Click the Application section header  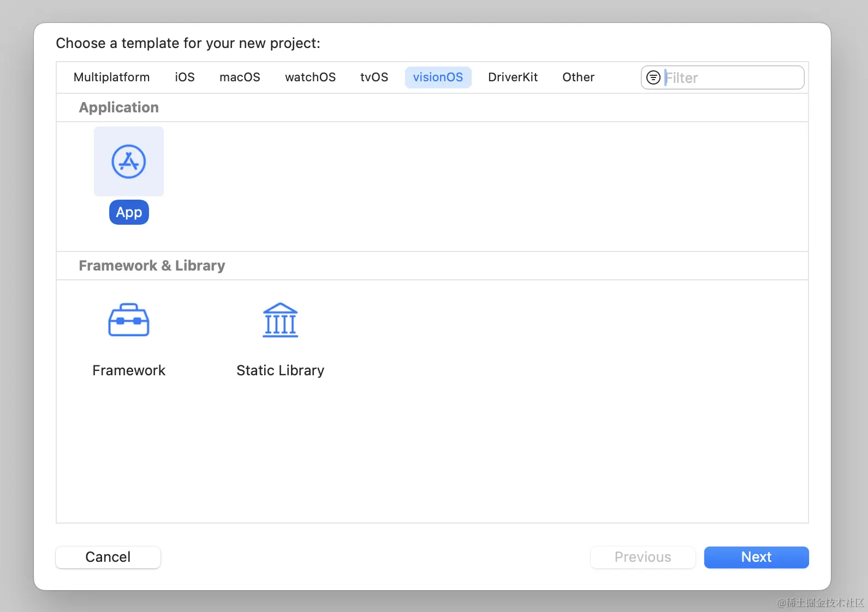click(119, 107)
